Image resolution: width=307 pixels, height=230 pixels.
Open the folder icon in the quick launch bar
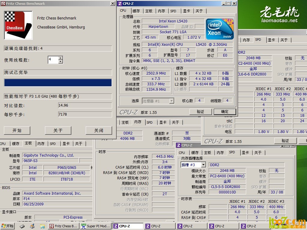tap(43, 226)
